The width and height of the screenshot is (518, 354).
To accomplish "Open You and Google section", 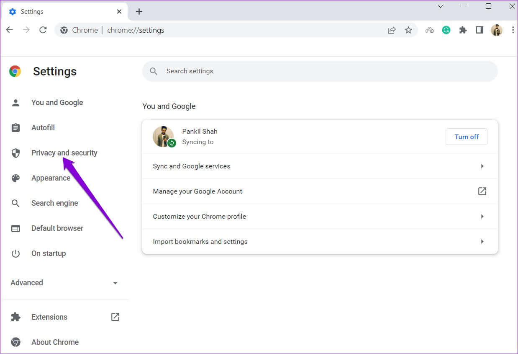I will 57,103.
